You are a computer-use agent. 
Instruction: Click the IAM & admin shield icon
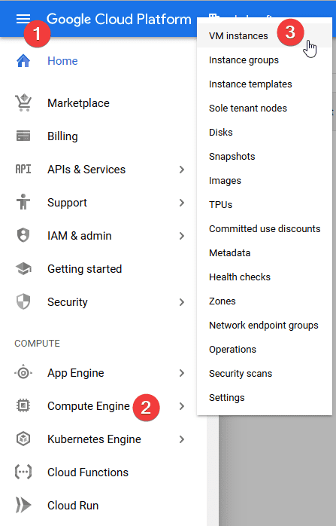(x=23, y=235)
